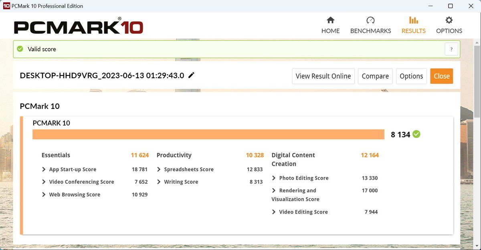
Task: Click the Photo Editing value 13 330
Action: [370, 178]
